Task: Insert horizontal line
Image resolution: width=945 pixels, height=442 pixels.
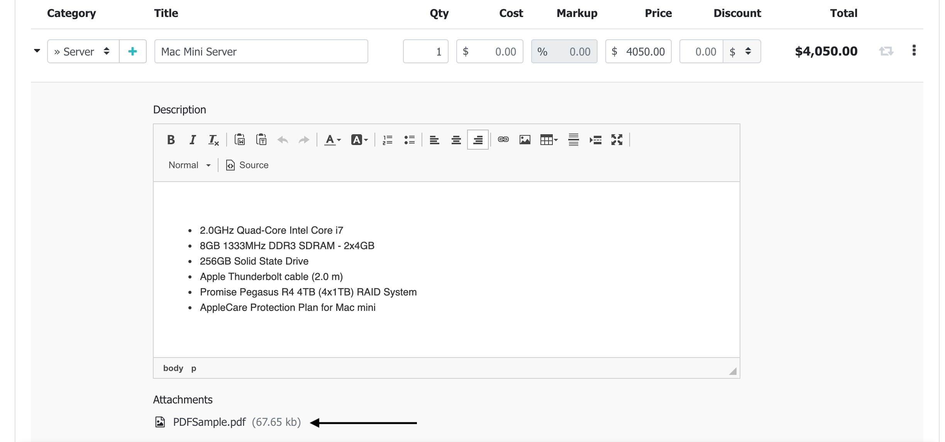Action: tap(574, 140)
